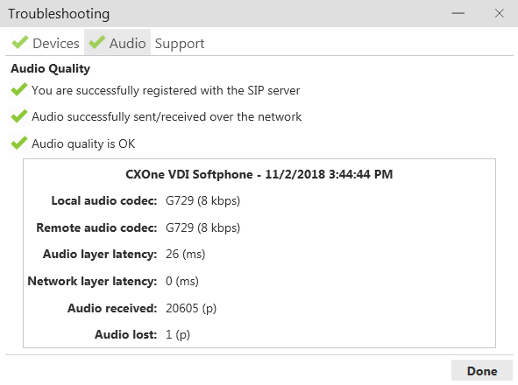Click the Local audio codec G729 value
The width and height of the screenshot is (518, 385).
pyautogui.click(x=202, y=200)
